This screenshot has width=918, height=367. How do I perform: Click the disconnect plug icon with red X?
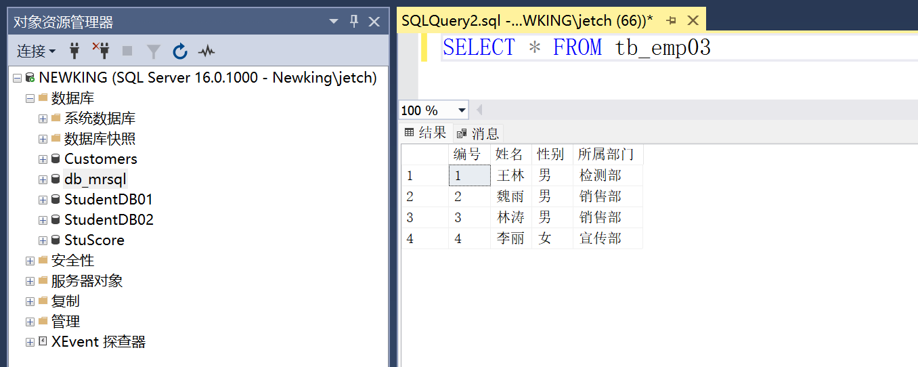[x=101, y=51]
